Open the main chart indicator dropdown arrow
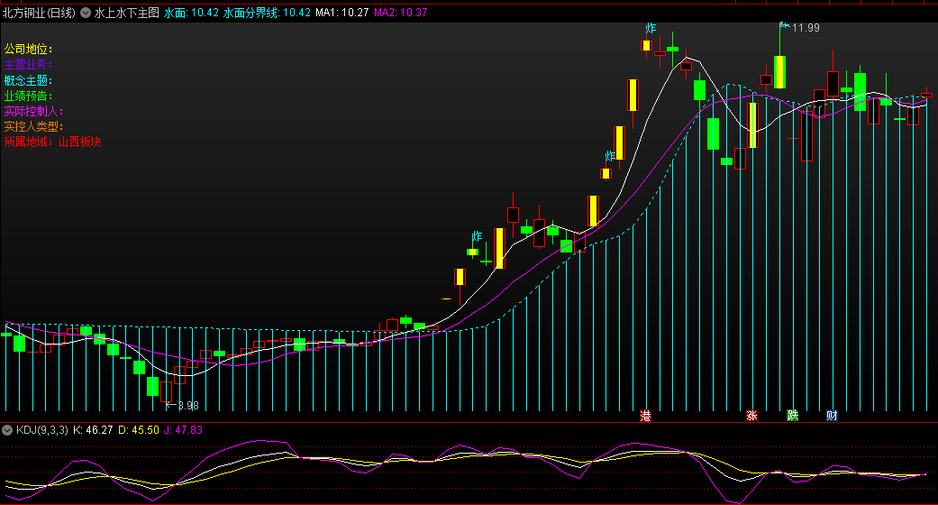 (86, 14)
